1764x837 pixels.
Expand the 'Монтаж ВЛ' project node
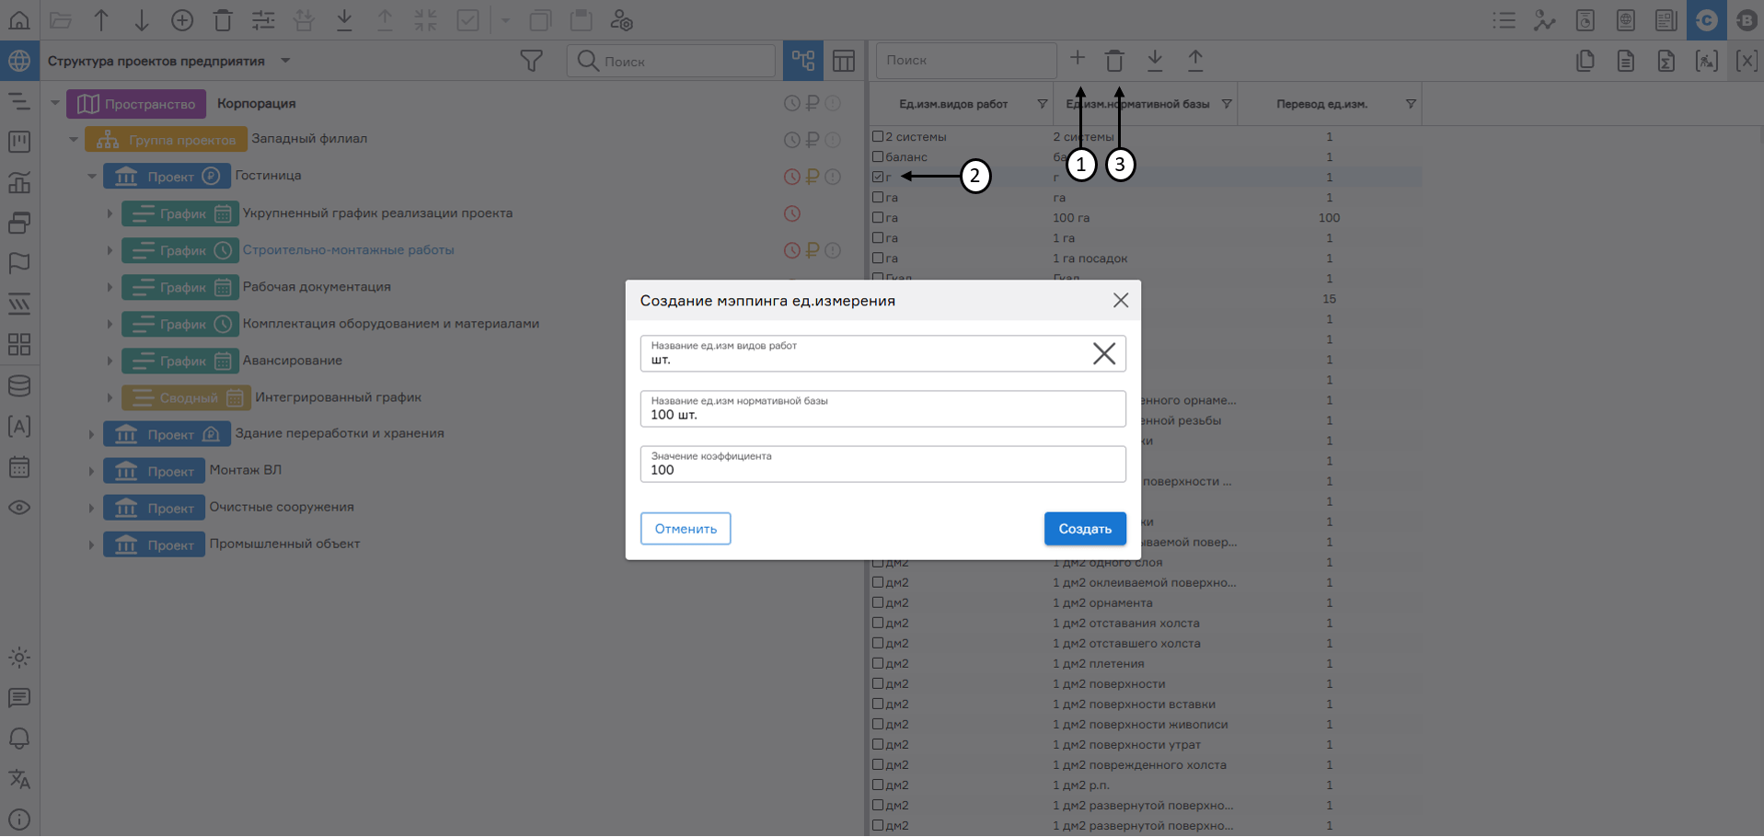coord(90,470)
